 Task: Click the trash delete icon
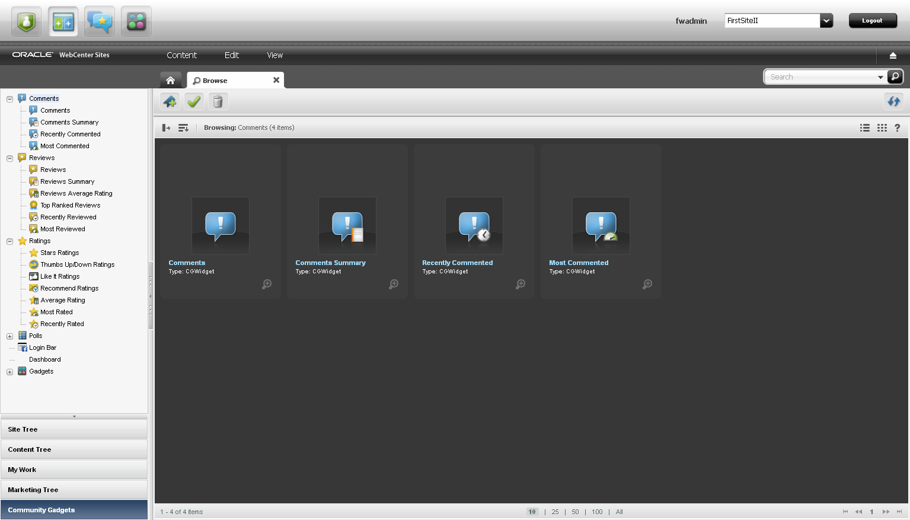click(218, 102)
